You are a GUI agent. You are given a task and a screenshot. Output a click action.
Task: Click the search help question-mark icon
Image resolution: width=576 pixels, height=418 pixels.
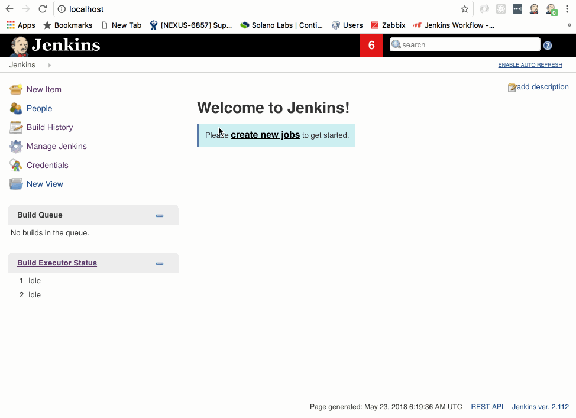(x=548, y=46)
